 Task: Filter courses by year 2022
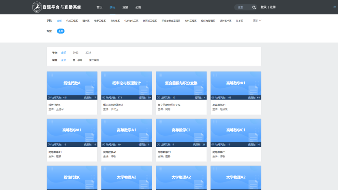(76, 52)
